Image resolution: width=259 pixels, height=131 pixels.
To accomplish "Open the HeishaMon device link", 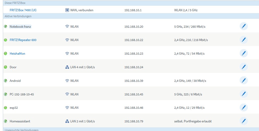I will pos(17,54).
